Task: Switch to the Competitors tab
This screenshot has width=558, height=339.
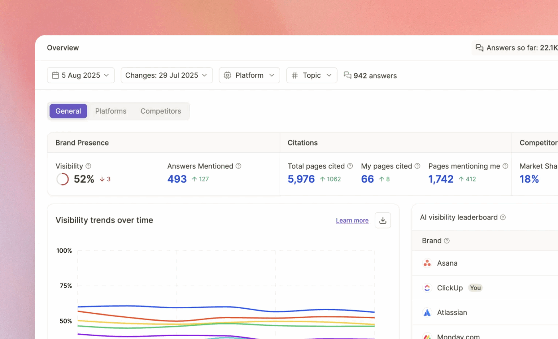Action: tap(161, 111)
